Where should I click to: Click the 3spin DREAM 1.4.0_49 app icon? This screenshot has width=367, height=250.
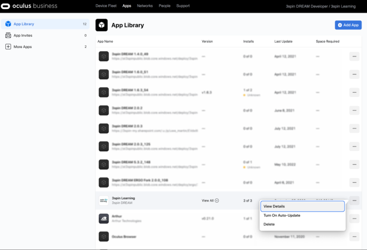tap(103, 56)
